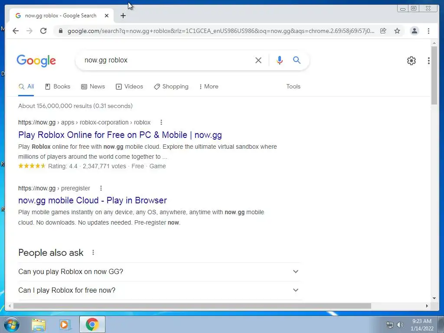Click the Google logo
The height and width of the screenshot is (333, 444).
36,61
